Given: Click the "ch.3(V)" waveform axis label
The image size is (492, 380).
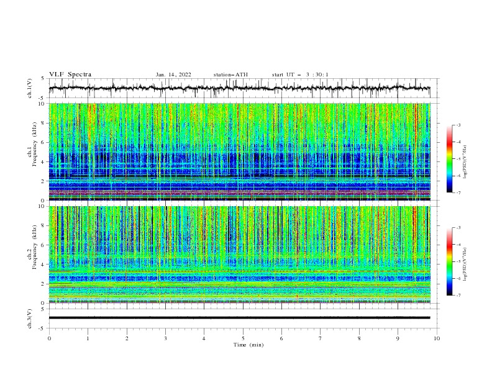Looking at the screenshot, I should click(29, 319).
